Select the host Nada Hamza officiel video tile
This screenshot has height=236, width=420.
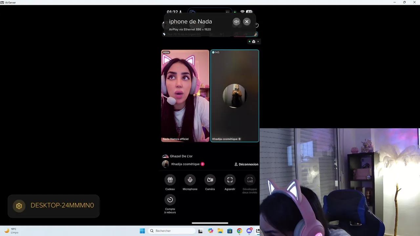click(185, 96)
